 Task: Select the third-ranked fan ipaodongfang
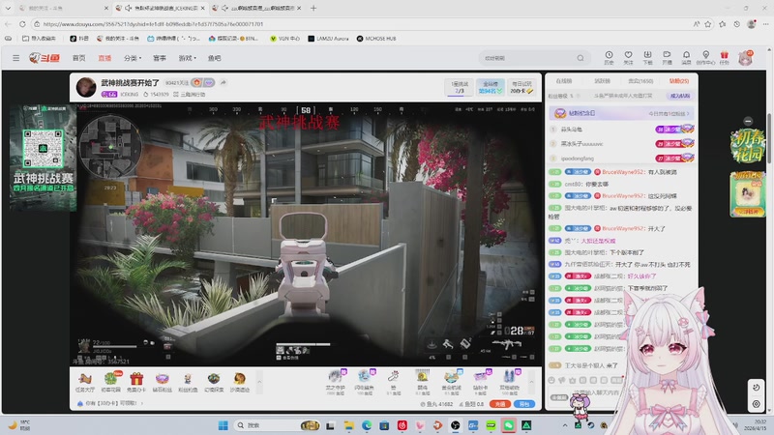click(577, 159)
